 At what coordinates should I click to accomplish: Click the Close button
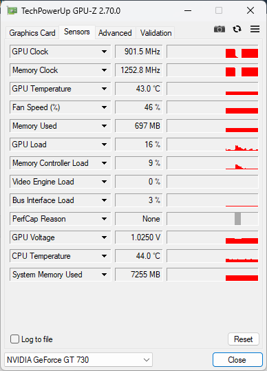[x=237, y=360]
